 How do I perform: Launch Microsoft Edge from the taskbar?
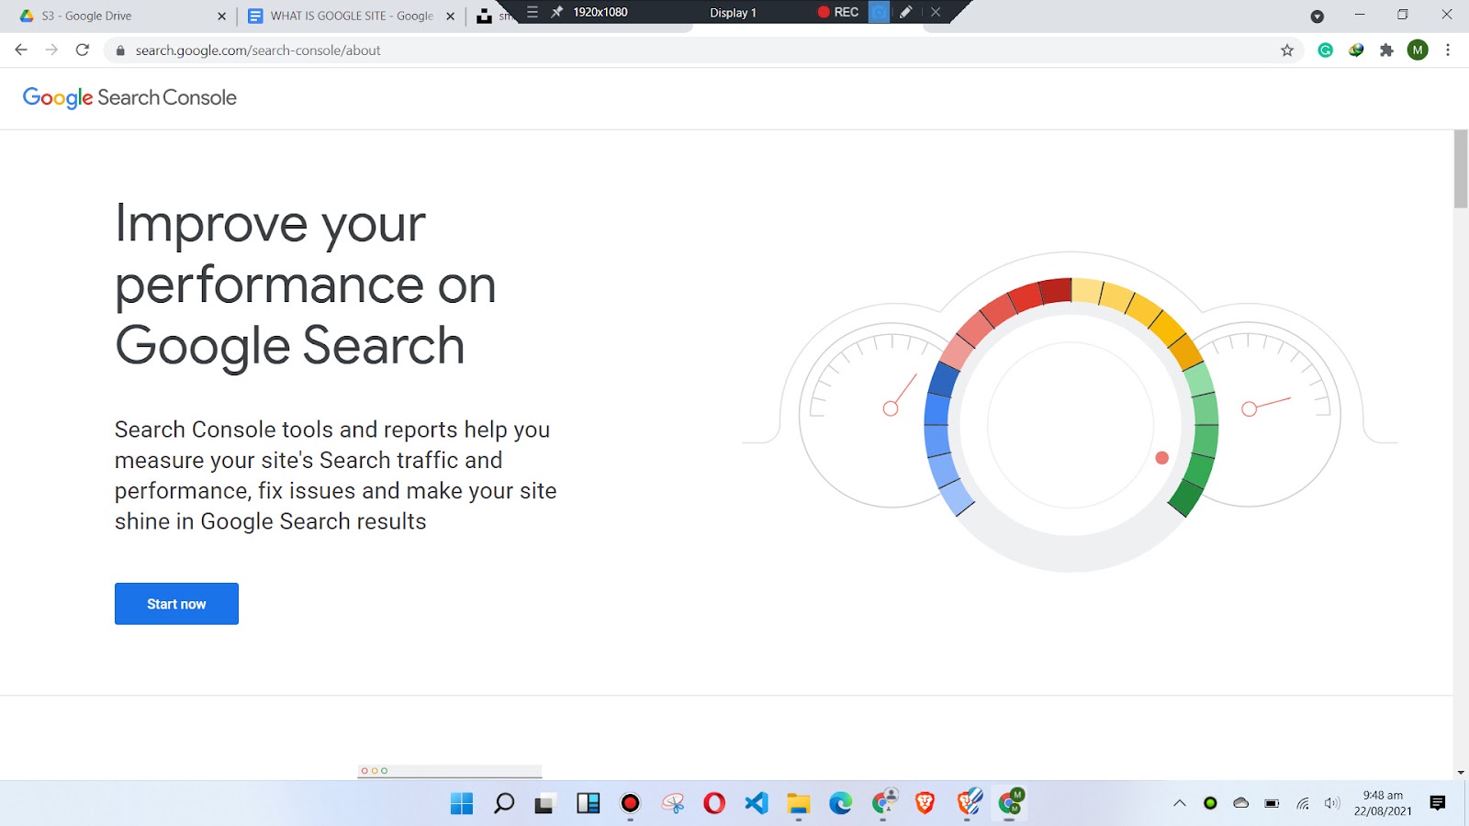[x=841, y=804]
